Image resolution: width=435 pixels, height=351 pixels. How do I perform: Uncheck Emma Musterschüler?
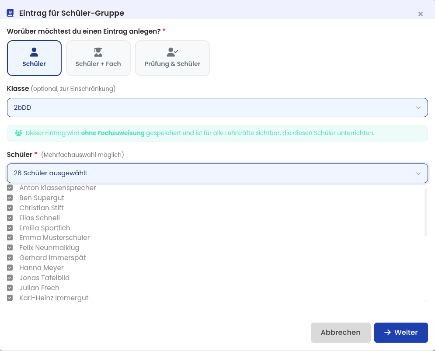point(10,237)
